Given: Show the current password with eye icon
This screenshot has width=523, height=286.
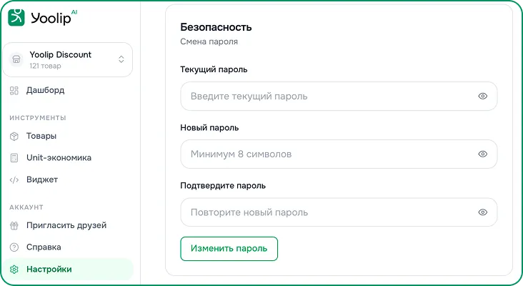Looking at the screenshot, I should 483,96.
